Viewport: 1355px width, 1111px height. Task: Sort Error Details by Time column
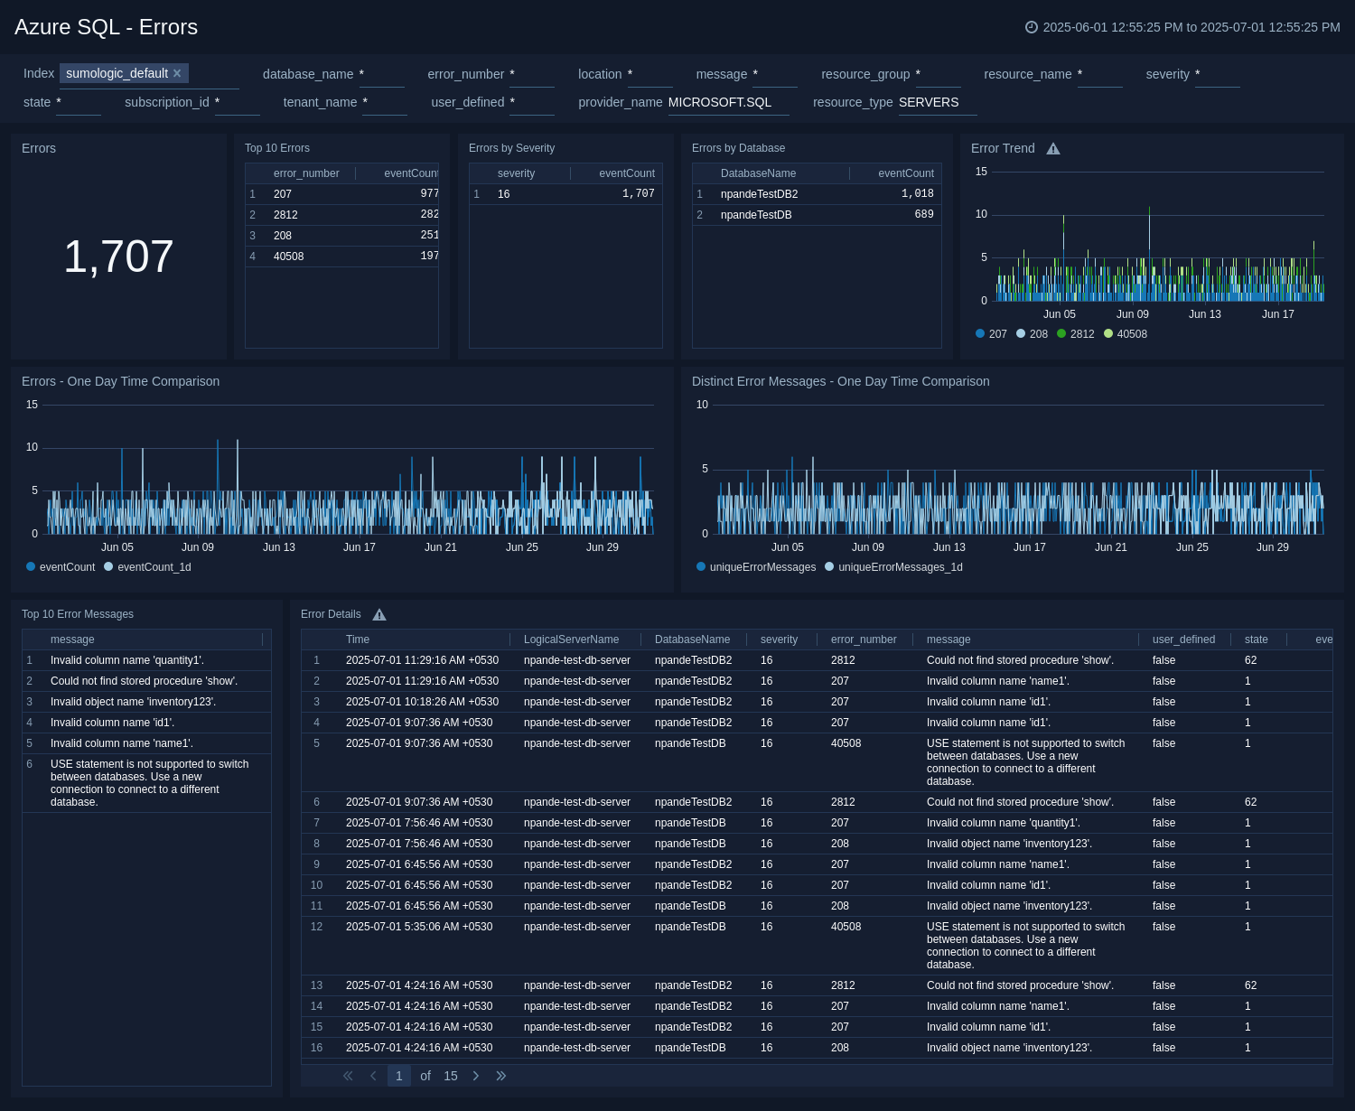coord(358,640)
